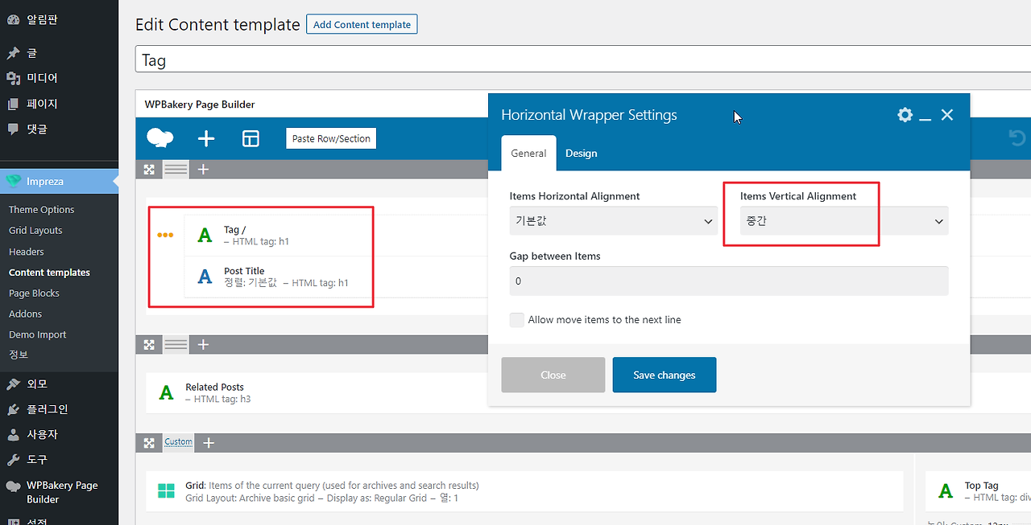Screen dimensions: 1031x525
Task: Open Demo Import submenu item
Action: point(38,334)
